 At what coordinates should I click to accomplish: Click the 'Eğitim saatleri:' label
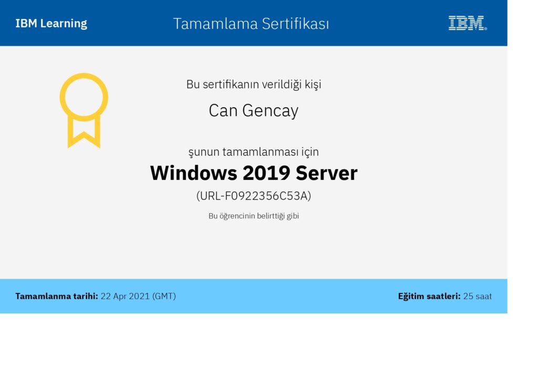click(429, 296)
